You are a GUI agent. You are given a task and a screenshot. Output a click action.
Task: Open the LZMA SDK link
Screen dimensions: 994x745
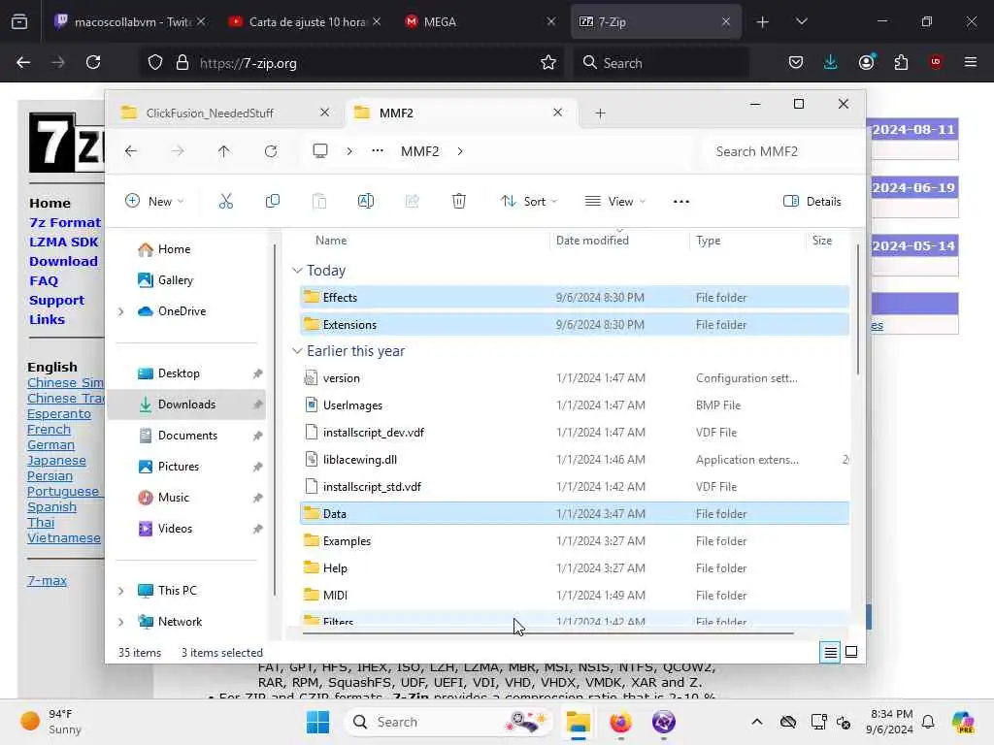[63, 242]
